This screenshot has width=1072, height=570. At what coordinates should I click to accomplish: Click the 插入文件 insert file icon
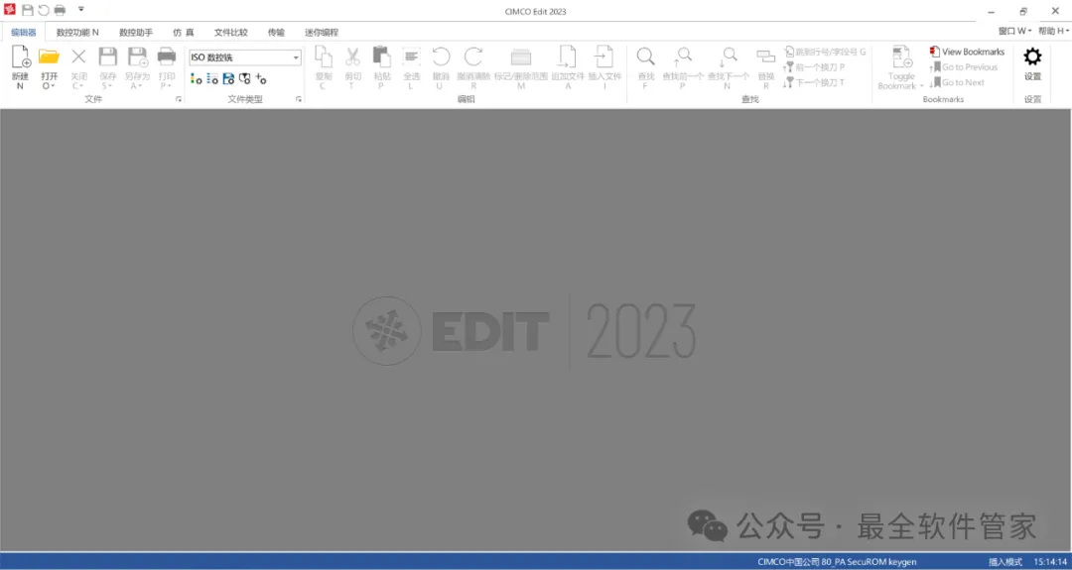point(603,57)
